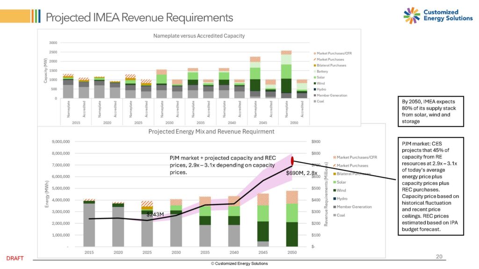
Task: Select the 'Nameplate versus Accredited Capacity' chart title
Action: coord(199,35)
